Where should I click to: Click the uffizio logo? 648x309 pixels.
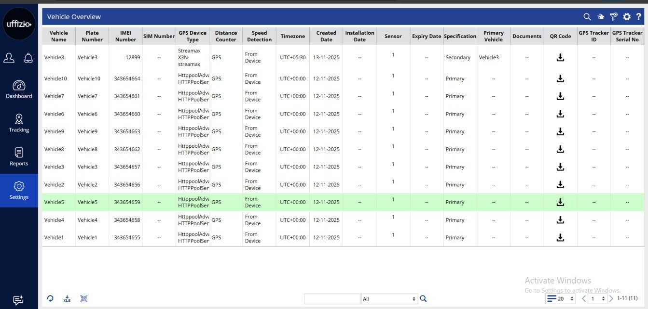(x=19, y=24)
